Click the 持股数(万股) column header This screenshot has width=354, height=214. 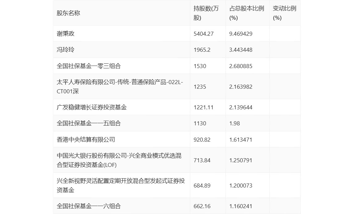pos(206,13)
